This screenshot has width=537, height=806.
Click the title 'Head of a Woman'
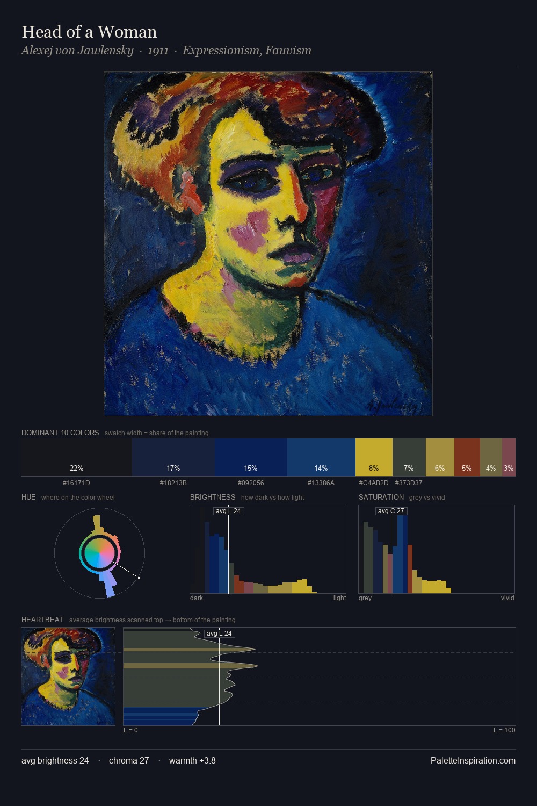[89, 32]
